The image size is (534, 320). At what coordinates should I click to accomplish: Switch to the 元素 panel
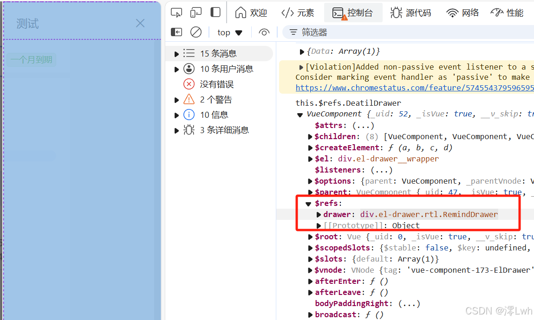pos(298,13)
